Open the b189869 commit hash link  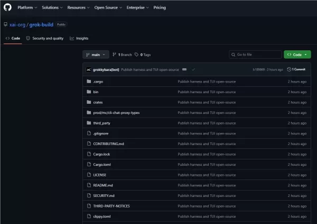(258, 69)
